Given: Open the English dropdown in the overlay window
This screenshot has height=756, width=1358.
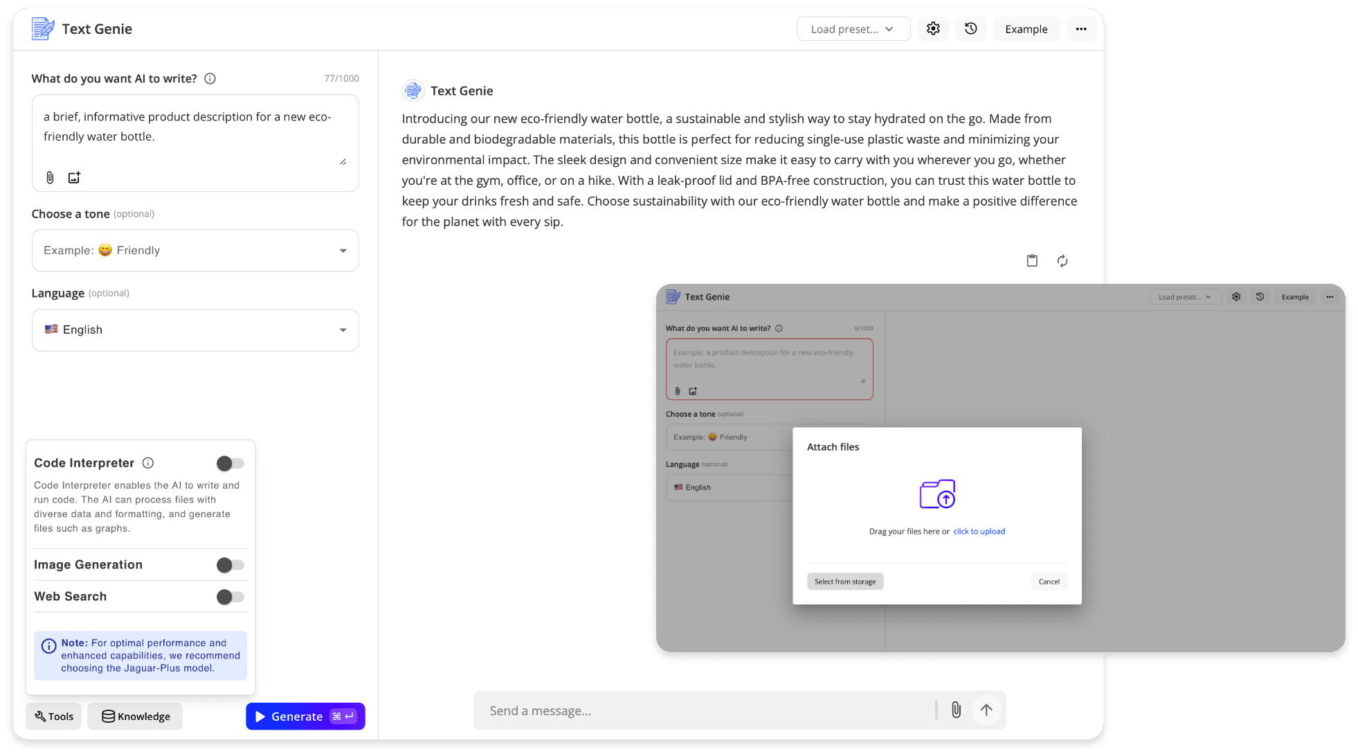Looking at the screenshot, I should click(x=730, y=487).
